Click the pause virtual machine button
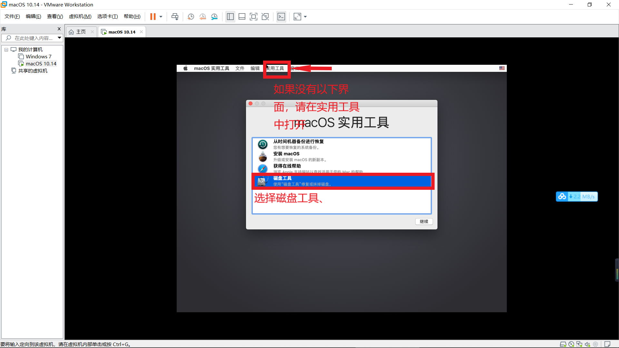The height and width of the screenshot is (348, 619). 153,17
